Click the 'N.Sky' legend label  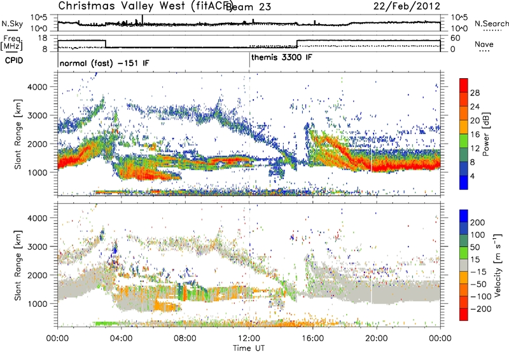[12, 24]
